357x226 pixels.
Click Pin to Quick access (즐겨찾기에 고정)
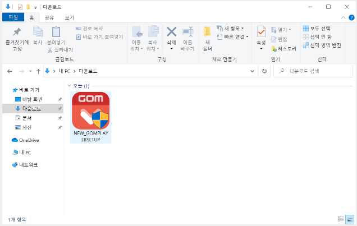(x=17, y=39)
